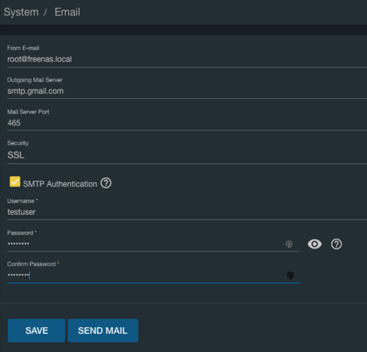Screen dimensions: 367x352
Task: Show password using the eye icon
Action: pyautogui.click(x=314, y=244)
